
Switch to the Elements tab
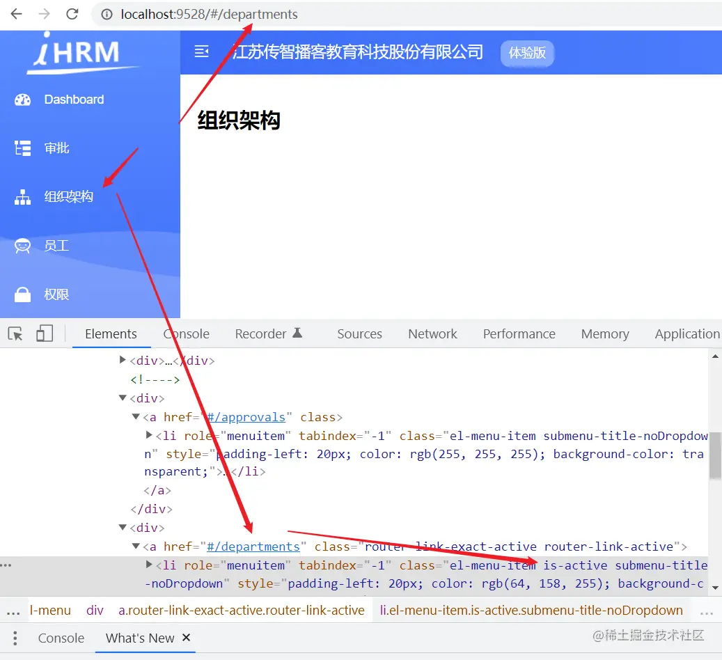[x=111, y=334]
